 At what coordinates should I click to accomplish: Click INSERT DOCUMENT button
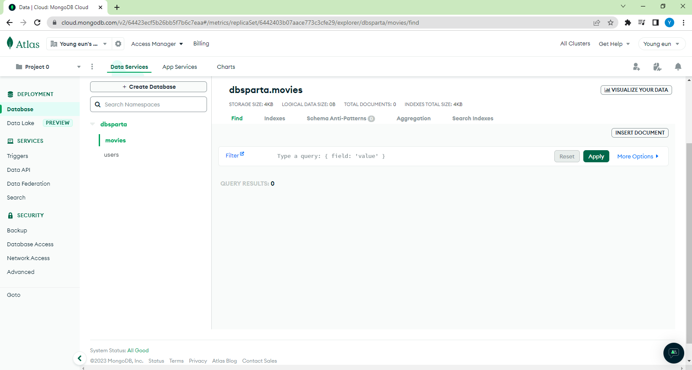pos(640,133)
